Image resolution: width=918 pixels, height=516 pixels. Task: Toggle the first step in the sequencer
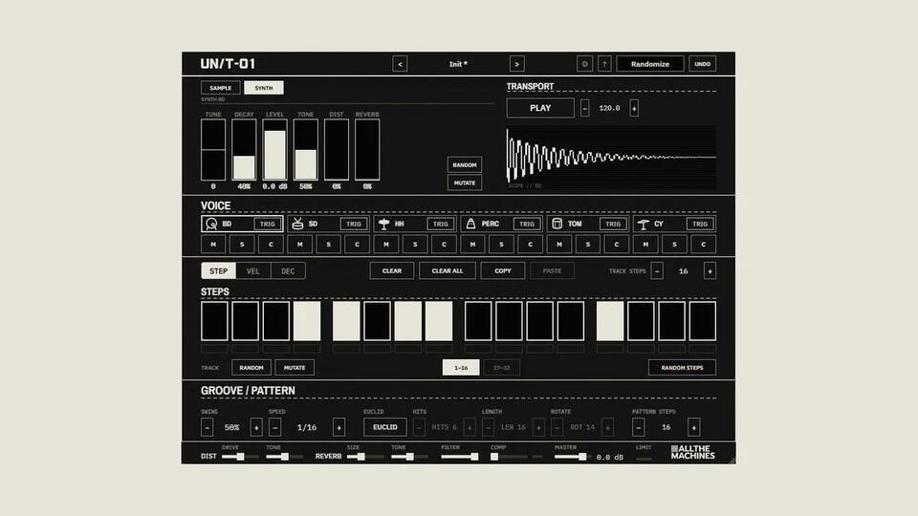(x=214, y=321)
